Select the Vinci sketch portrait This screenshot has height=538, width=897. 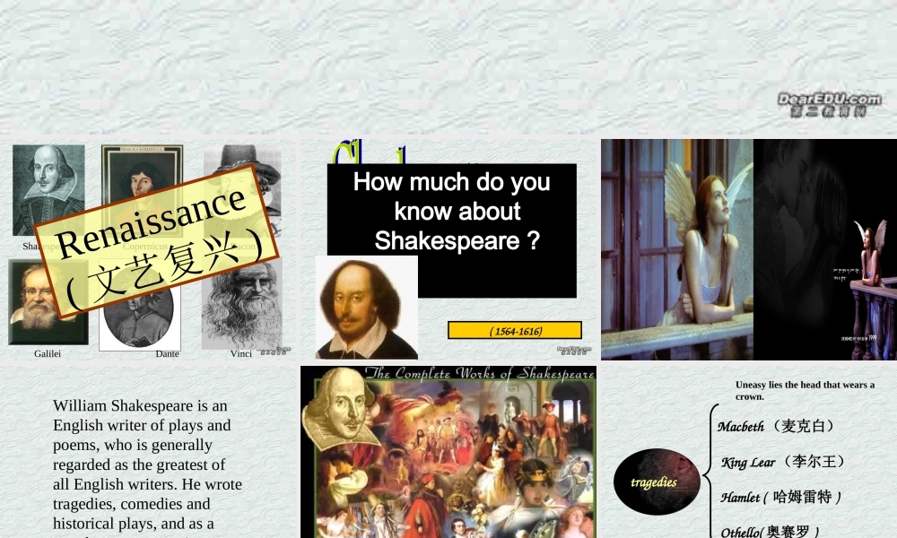(242, 303)
